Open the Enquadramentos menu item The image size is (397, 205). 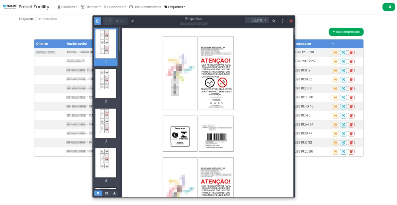pyautogui.click(x=145, y=7)
